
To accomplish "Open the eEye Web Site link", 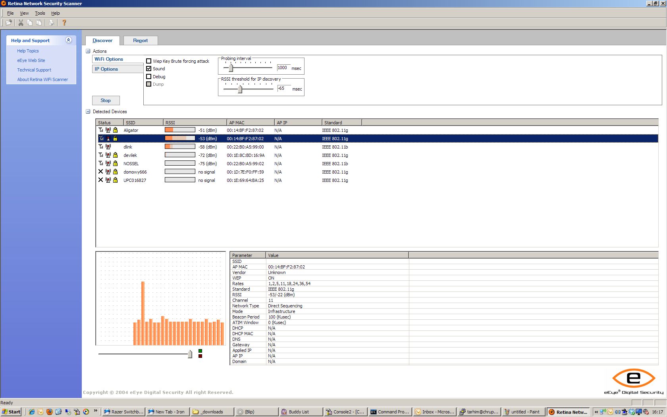I will point(31,60).
